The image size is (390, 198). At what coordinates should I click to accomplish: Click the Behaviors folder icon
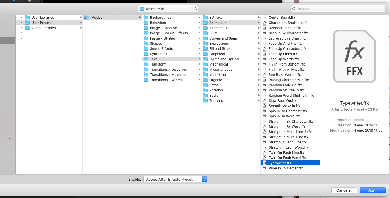click(x=146, y=23)
